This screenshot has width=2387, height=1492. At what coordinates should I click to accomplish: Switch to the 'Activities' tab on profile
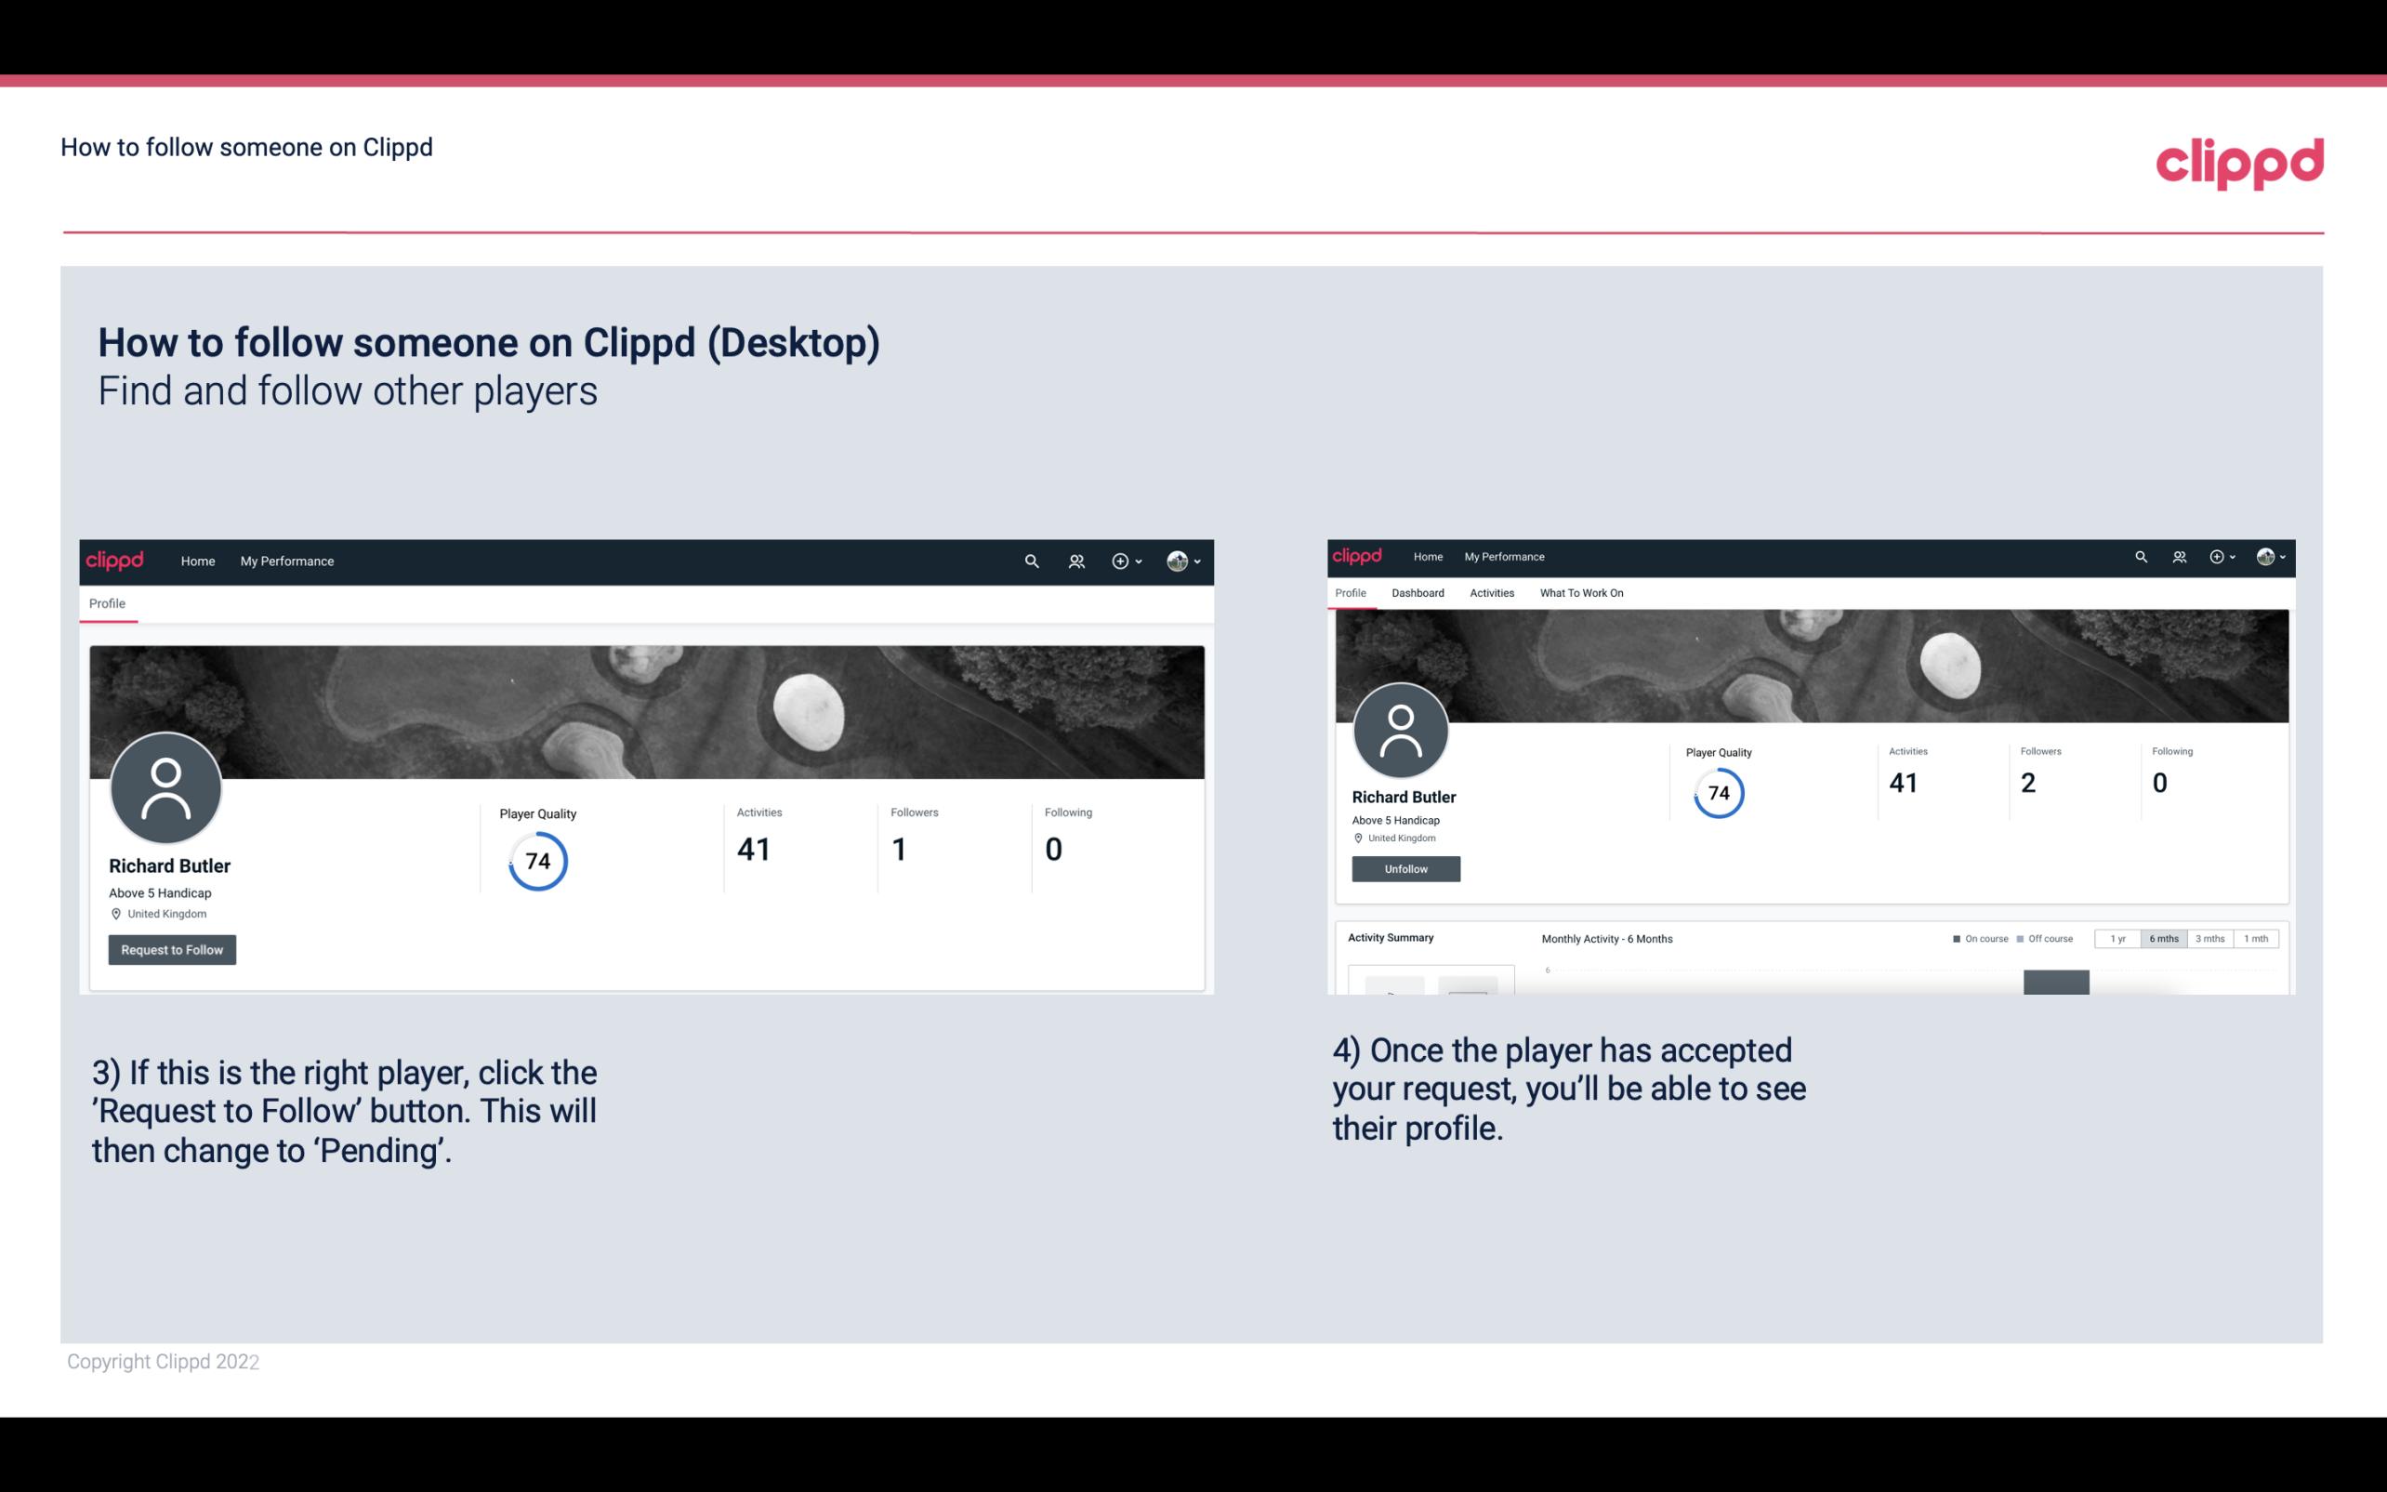[1488, 593]
